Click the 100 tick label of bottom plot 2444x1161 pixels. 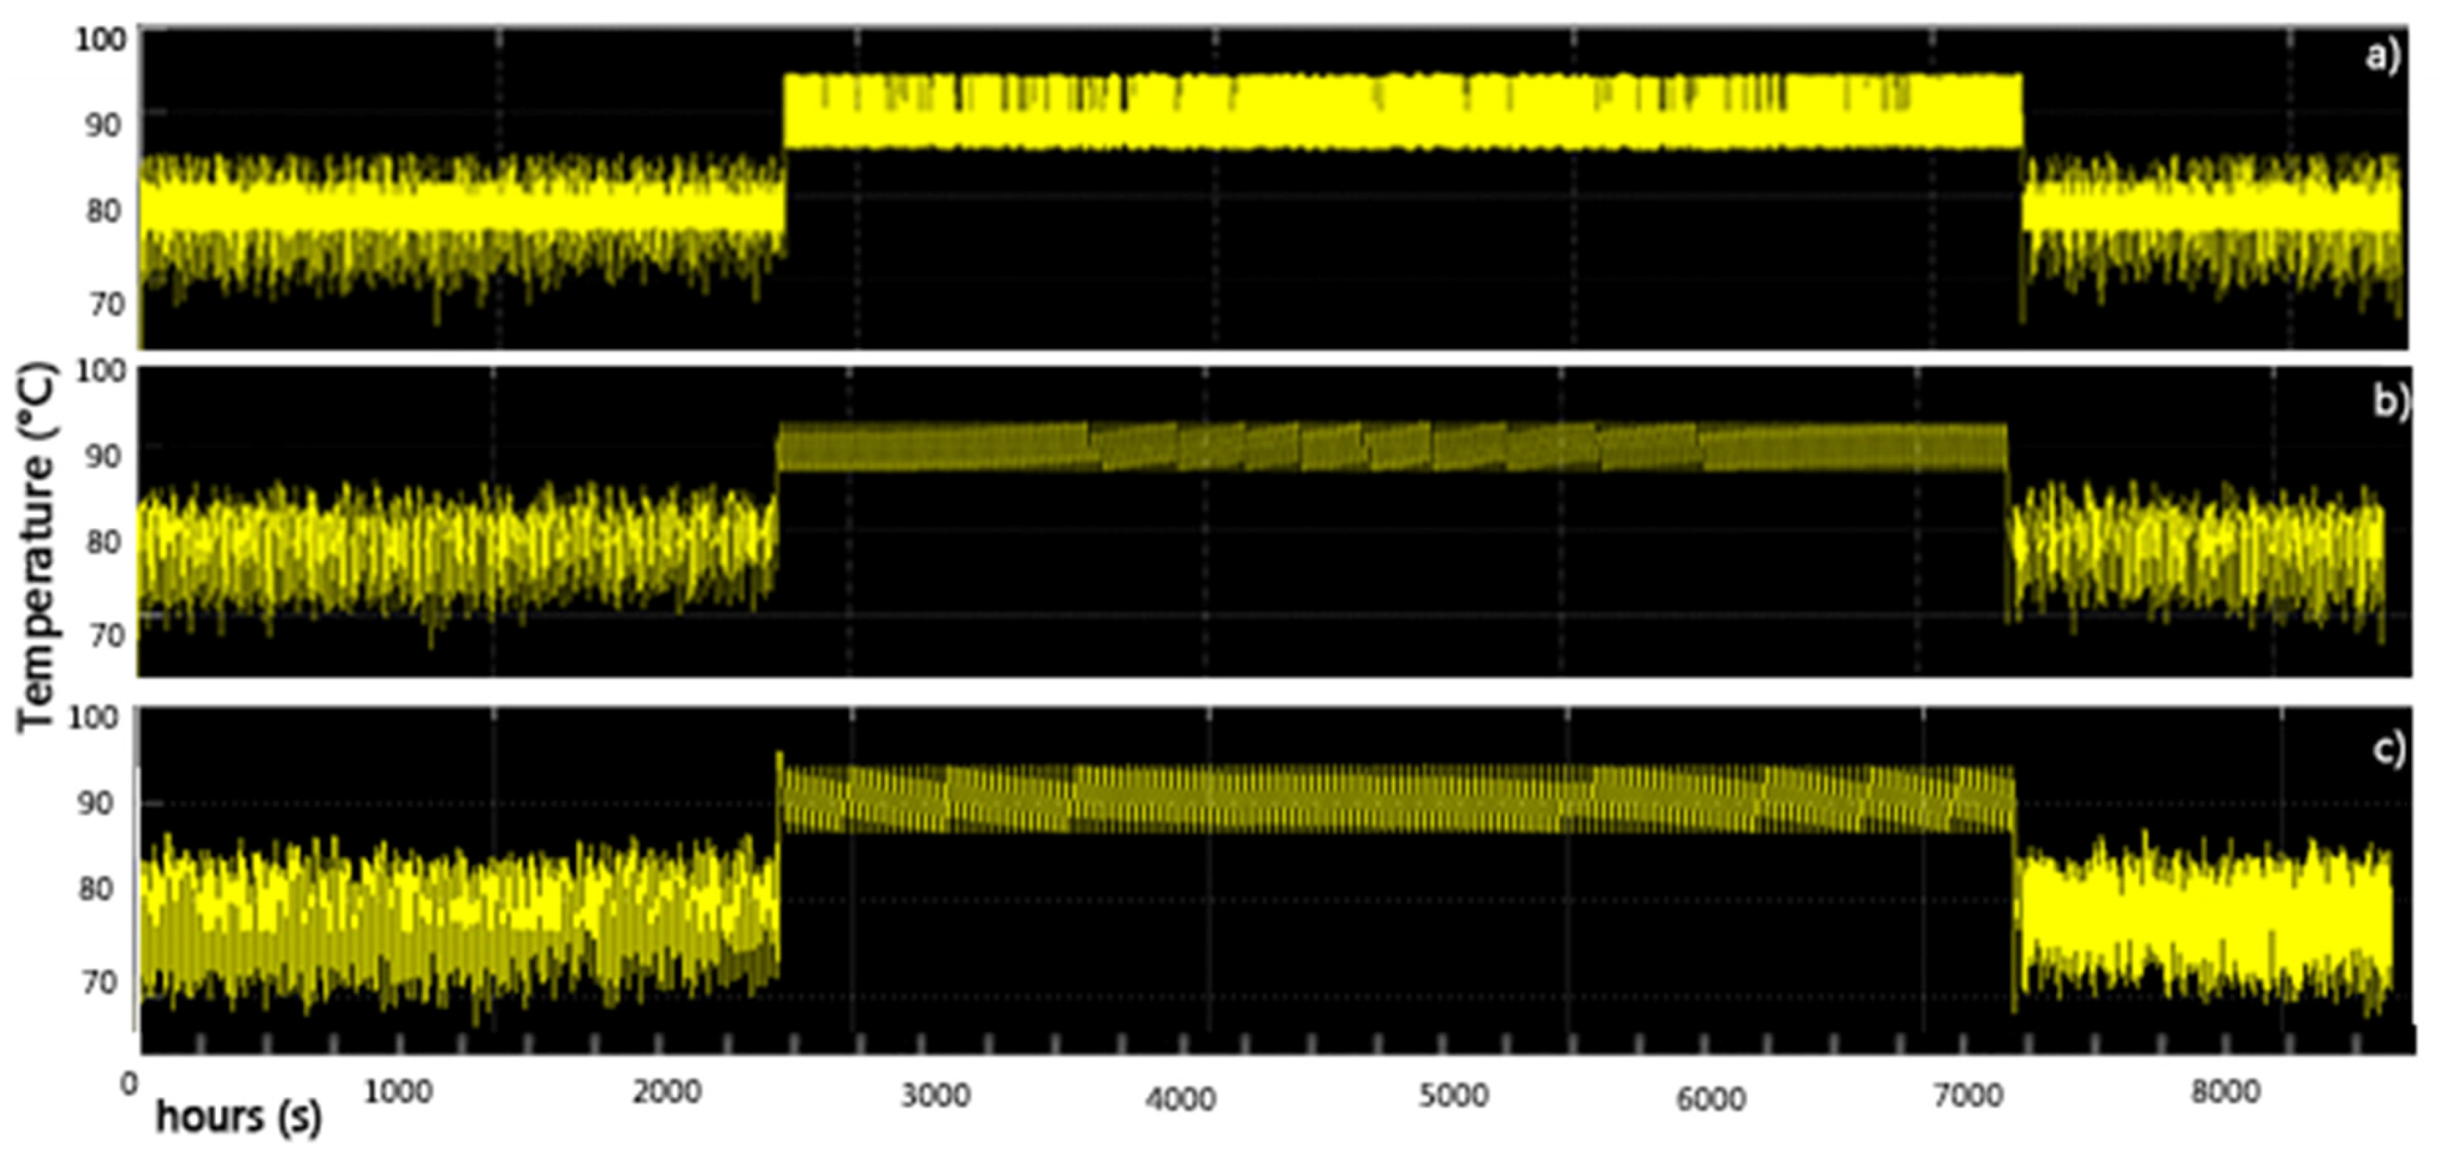pos(93,716)
